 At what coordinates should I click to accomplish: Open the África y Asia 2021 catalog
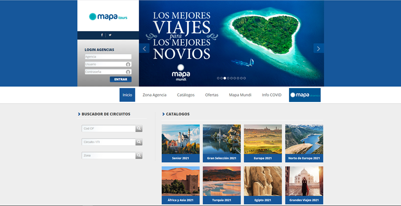click(180, 186)
